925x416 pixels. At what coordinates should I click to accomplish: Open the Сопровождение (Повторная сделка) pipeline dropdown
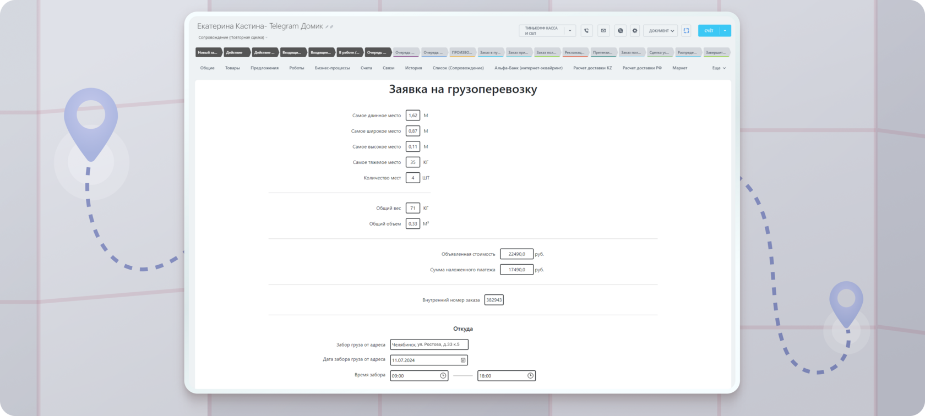233,37
